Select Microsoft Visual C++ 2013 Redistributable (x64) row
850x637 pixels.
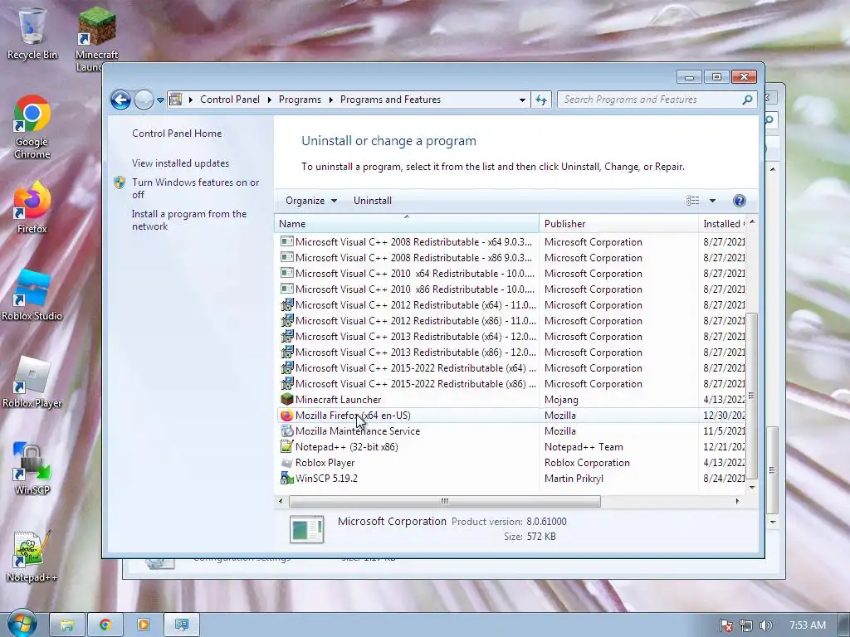coord(512,336)
